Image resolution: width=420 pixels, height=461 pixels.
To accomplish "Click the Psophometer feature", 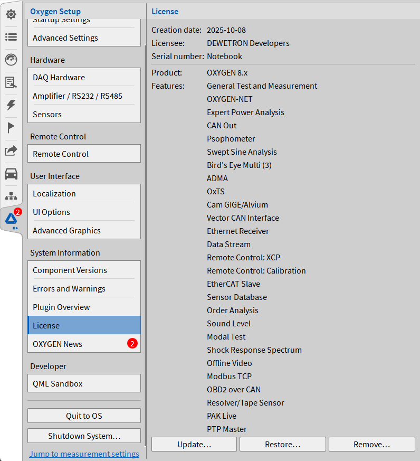I will [x=231, y=139].
